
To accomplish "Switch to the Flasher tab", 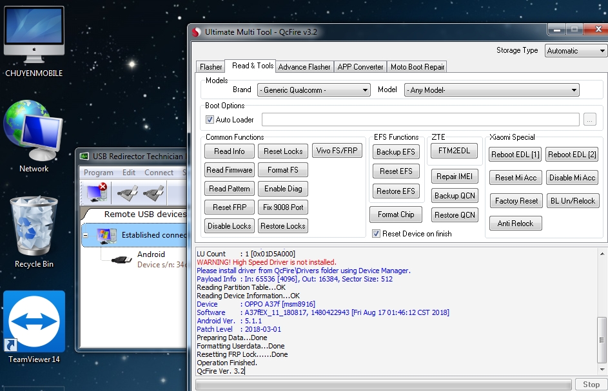I will pyautogui.click(x=211, y=66).
